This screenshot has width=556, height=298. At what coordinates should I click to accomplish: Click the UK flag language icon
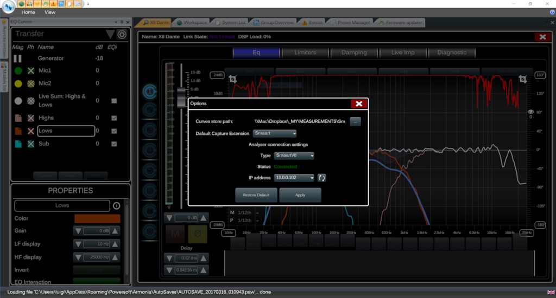tap(551, 293)
